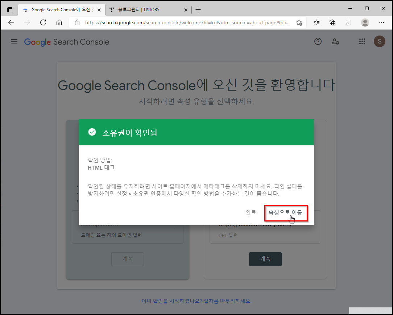Go to the browser home page
The width and height of the screenshot is (393, 315).
[x=59, y=22]
